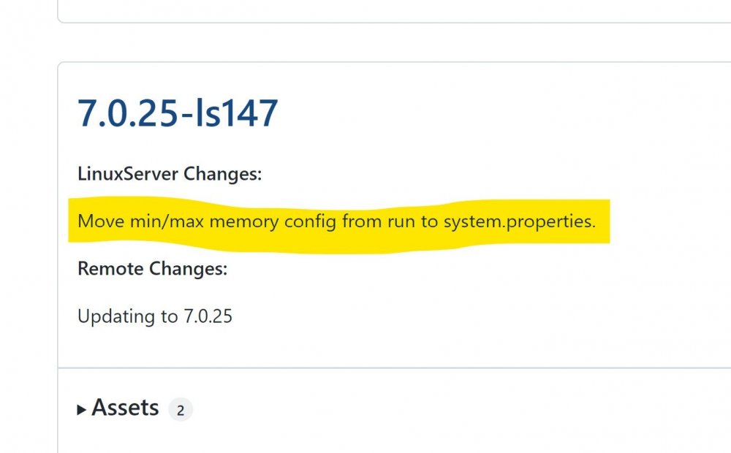Screen dimensions: 731x453
Task: Click the word 'LinuxServer' in the changes heading
Action: 128,174
